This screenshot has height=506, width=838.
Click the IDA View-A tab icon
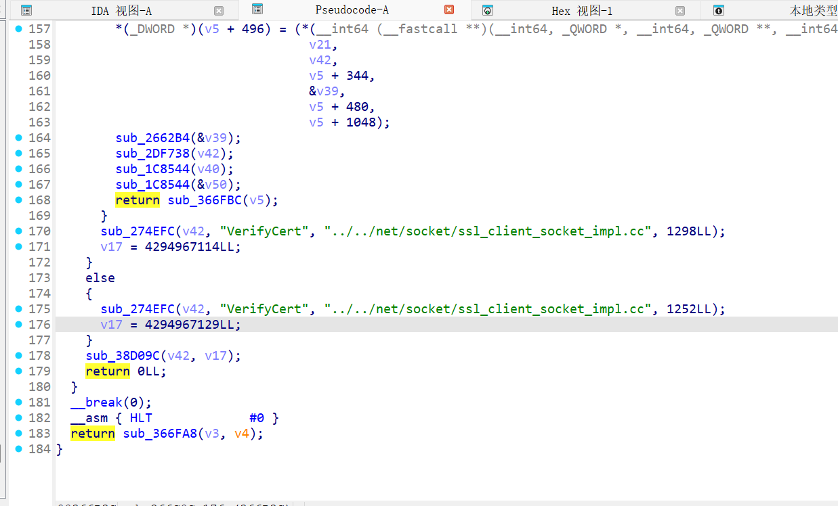coord(26,10)
